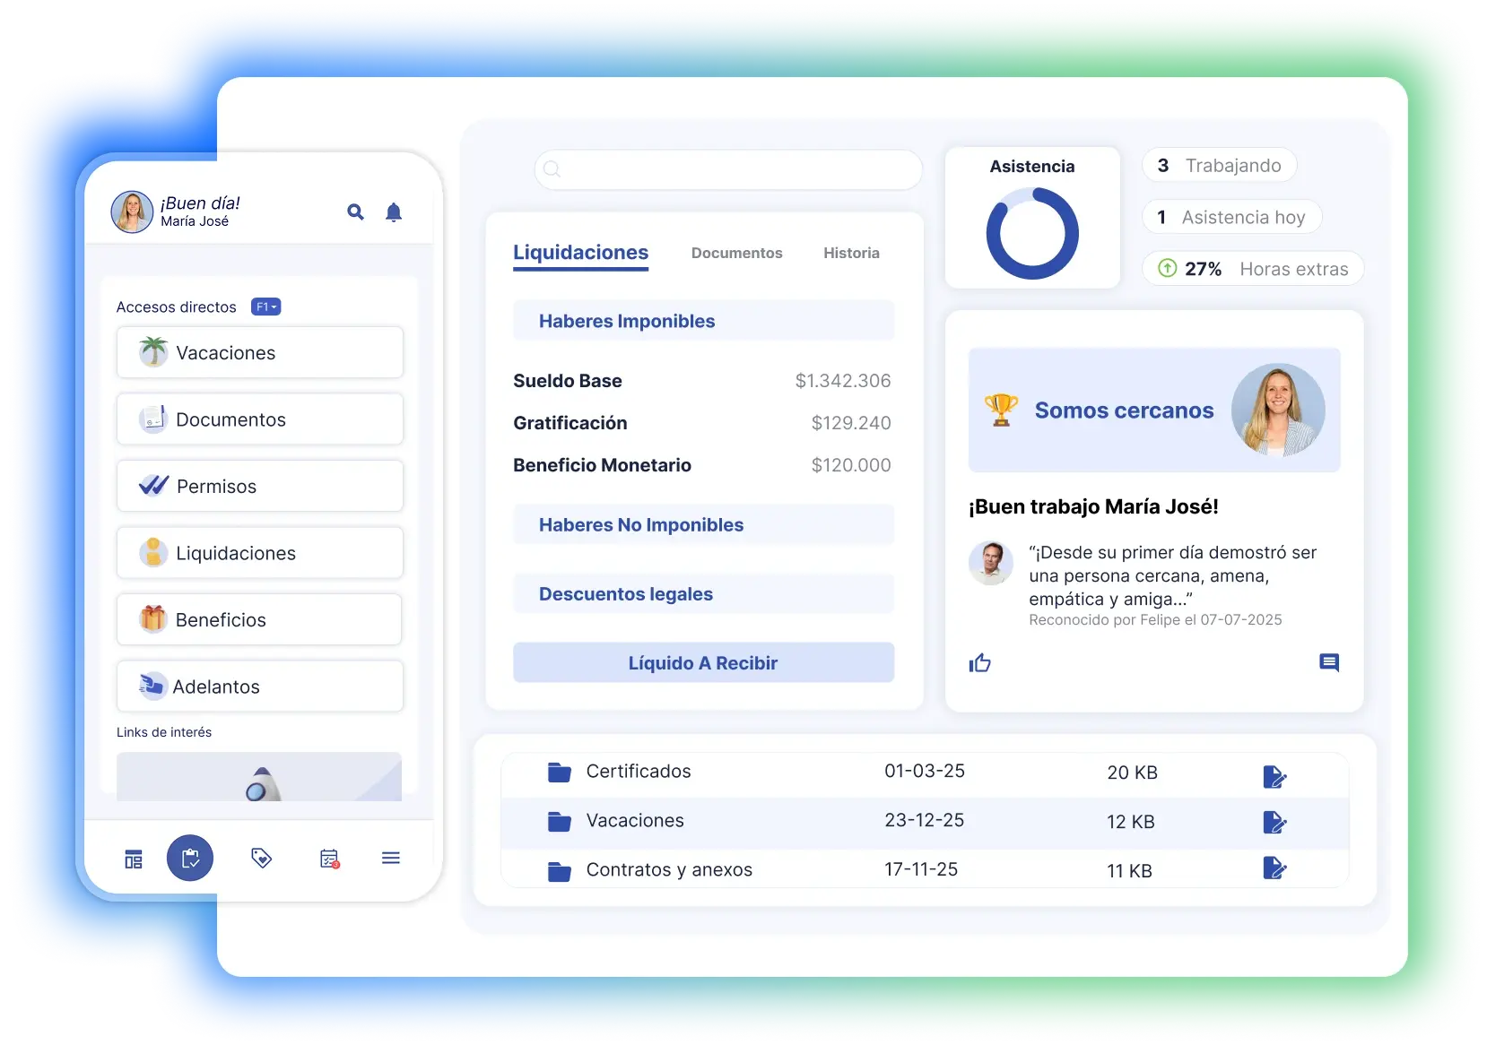Open the dashboard layout icon in bottom bar

133,858
